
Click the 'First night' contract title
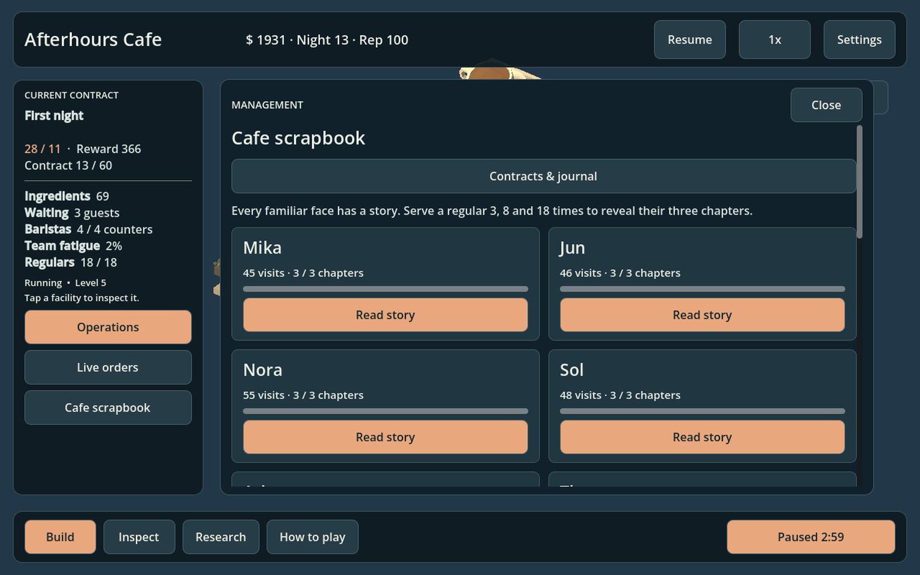[54, 116]
